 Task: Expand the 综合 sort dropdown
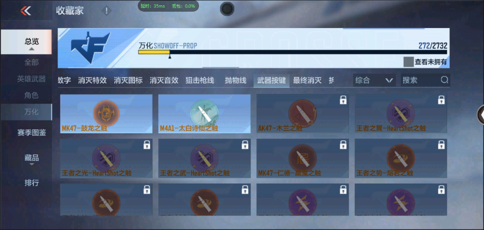tap(374, 80)
